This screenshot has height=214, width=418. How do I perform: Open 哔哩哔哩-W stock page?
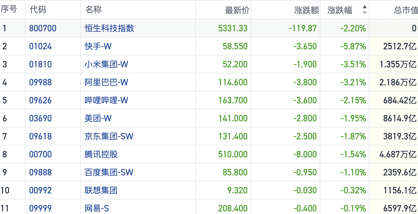pyautogui.click(x=107, y=100)
